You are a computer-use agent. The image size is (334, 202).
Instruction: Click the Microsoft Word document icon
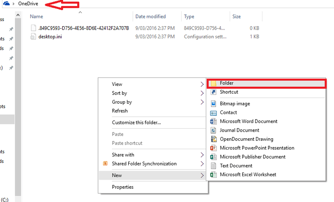tap(213, 121)
